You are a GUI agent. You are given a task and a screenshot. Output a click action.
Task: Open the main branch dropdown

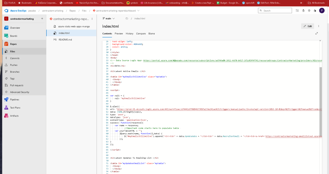click(109, 18)
